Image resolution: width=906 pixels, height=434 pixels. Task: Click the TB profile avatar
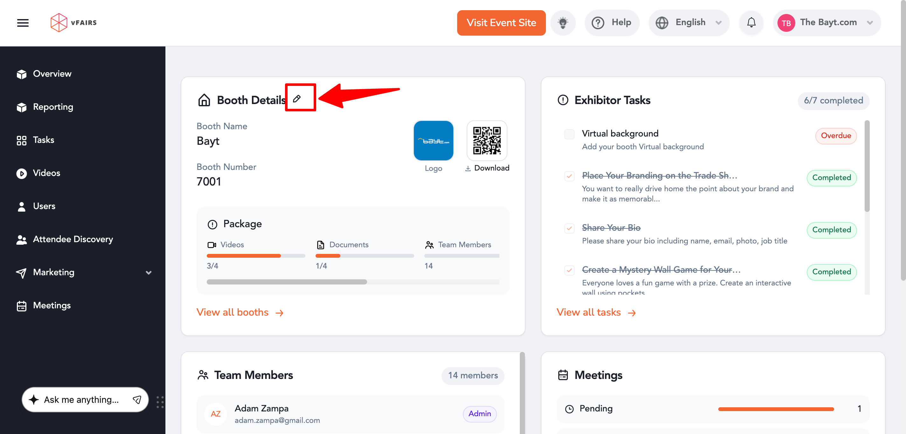click(786, 23)
